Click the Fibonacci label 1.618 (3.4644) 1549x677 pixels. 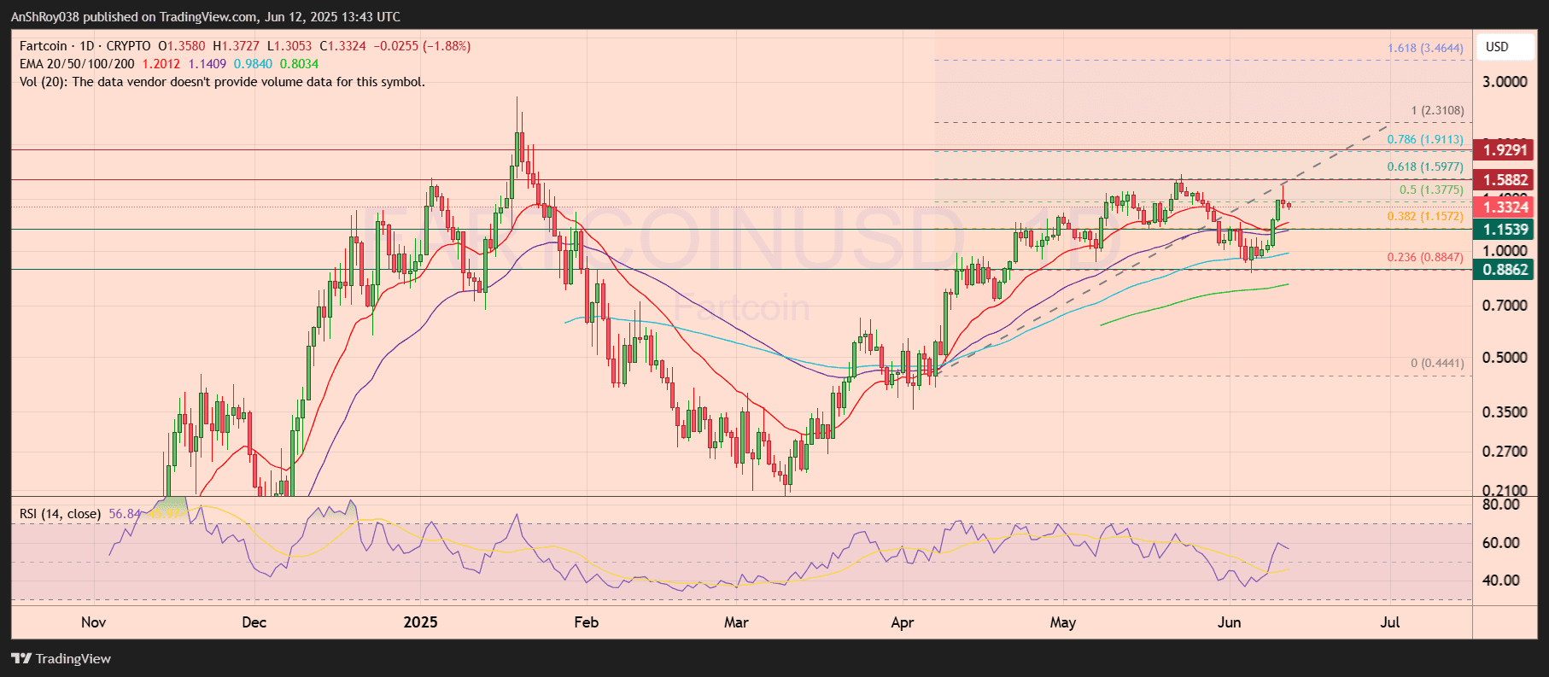point(1425,49)
